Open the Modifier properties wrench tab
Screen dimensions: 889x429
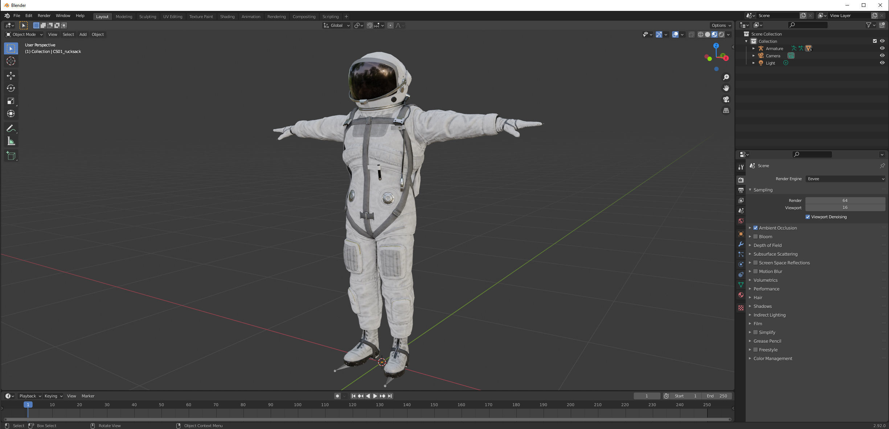point(741,244)
